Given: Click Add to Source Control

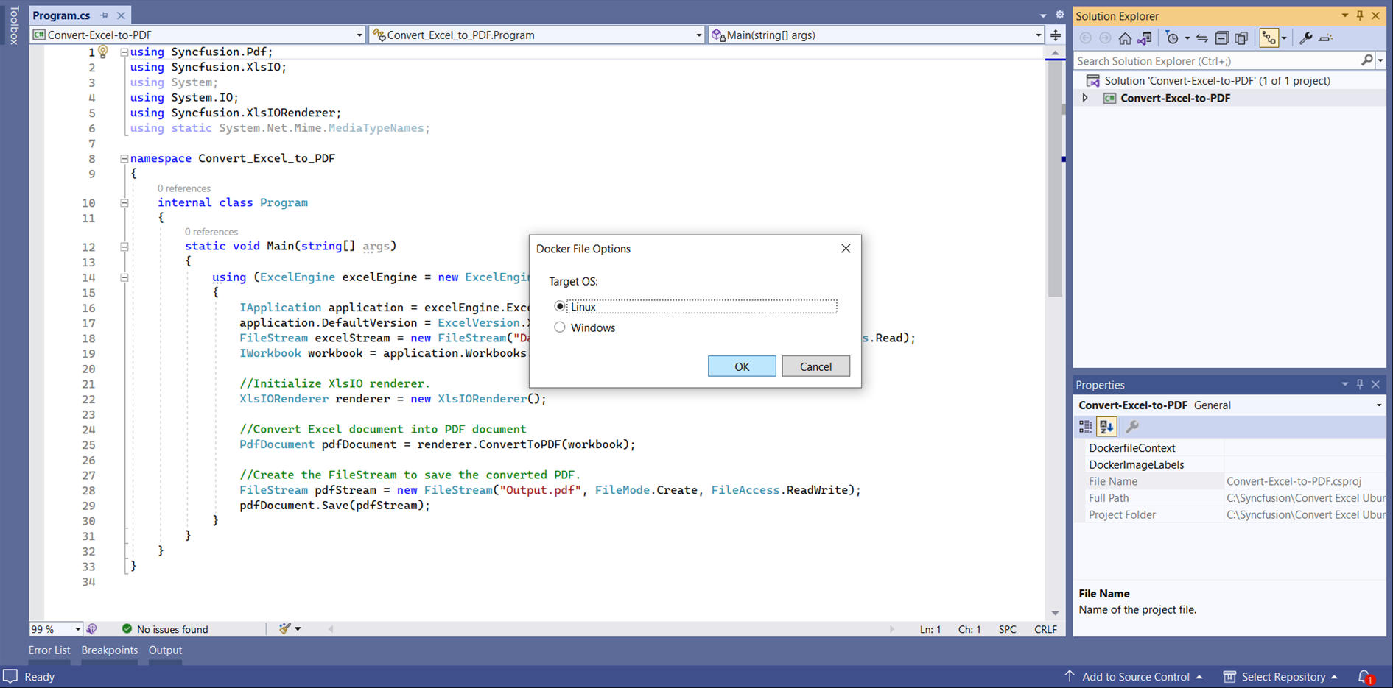Looking at the screenshot, I should tap(1134, 677).
